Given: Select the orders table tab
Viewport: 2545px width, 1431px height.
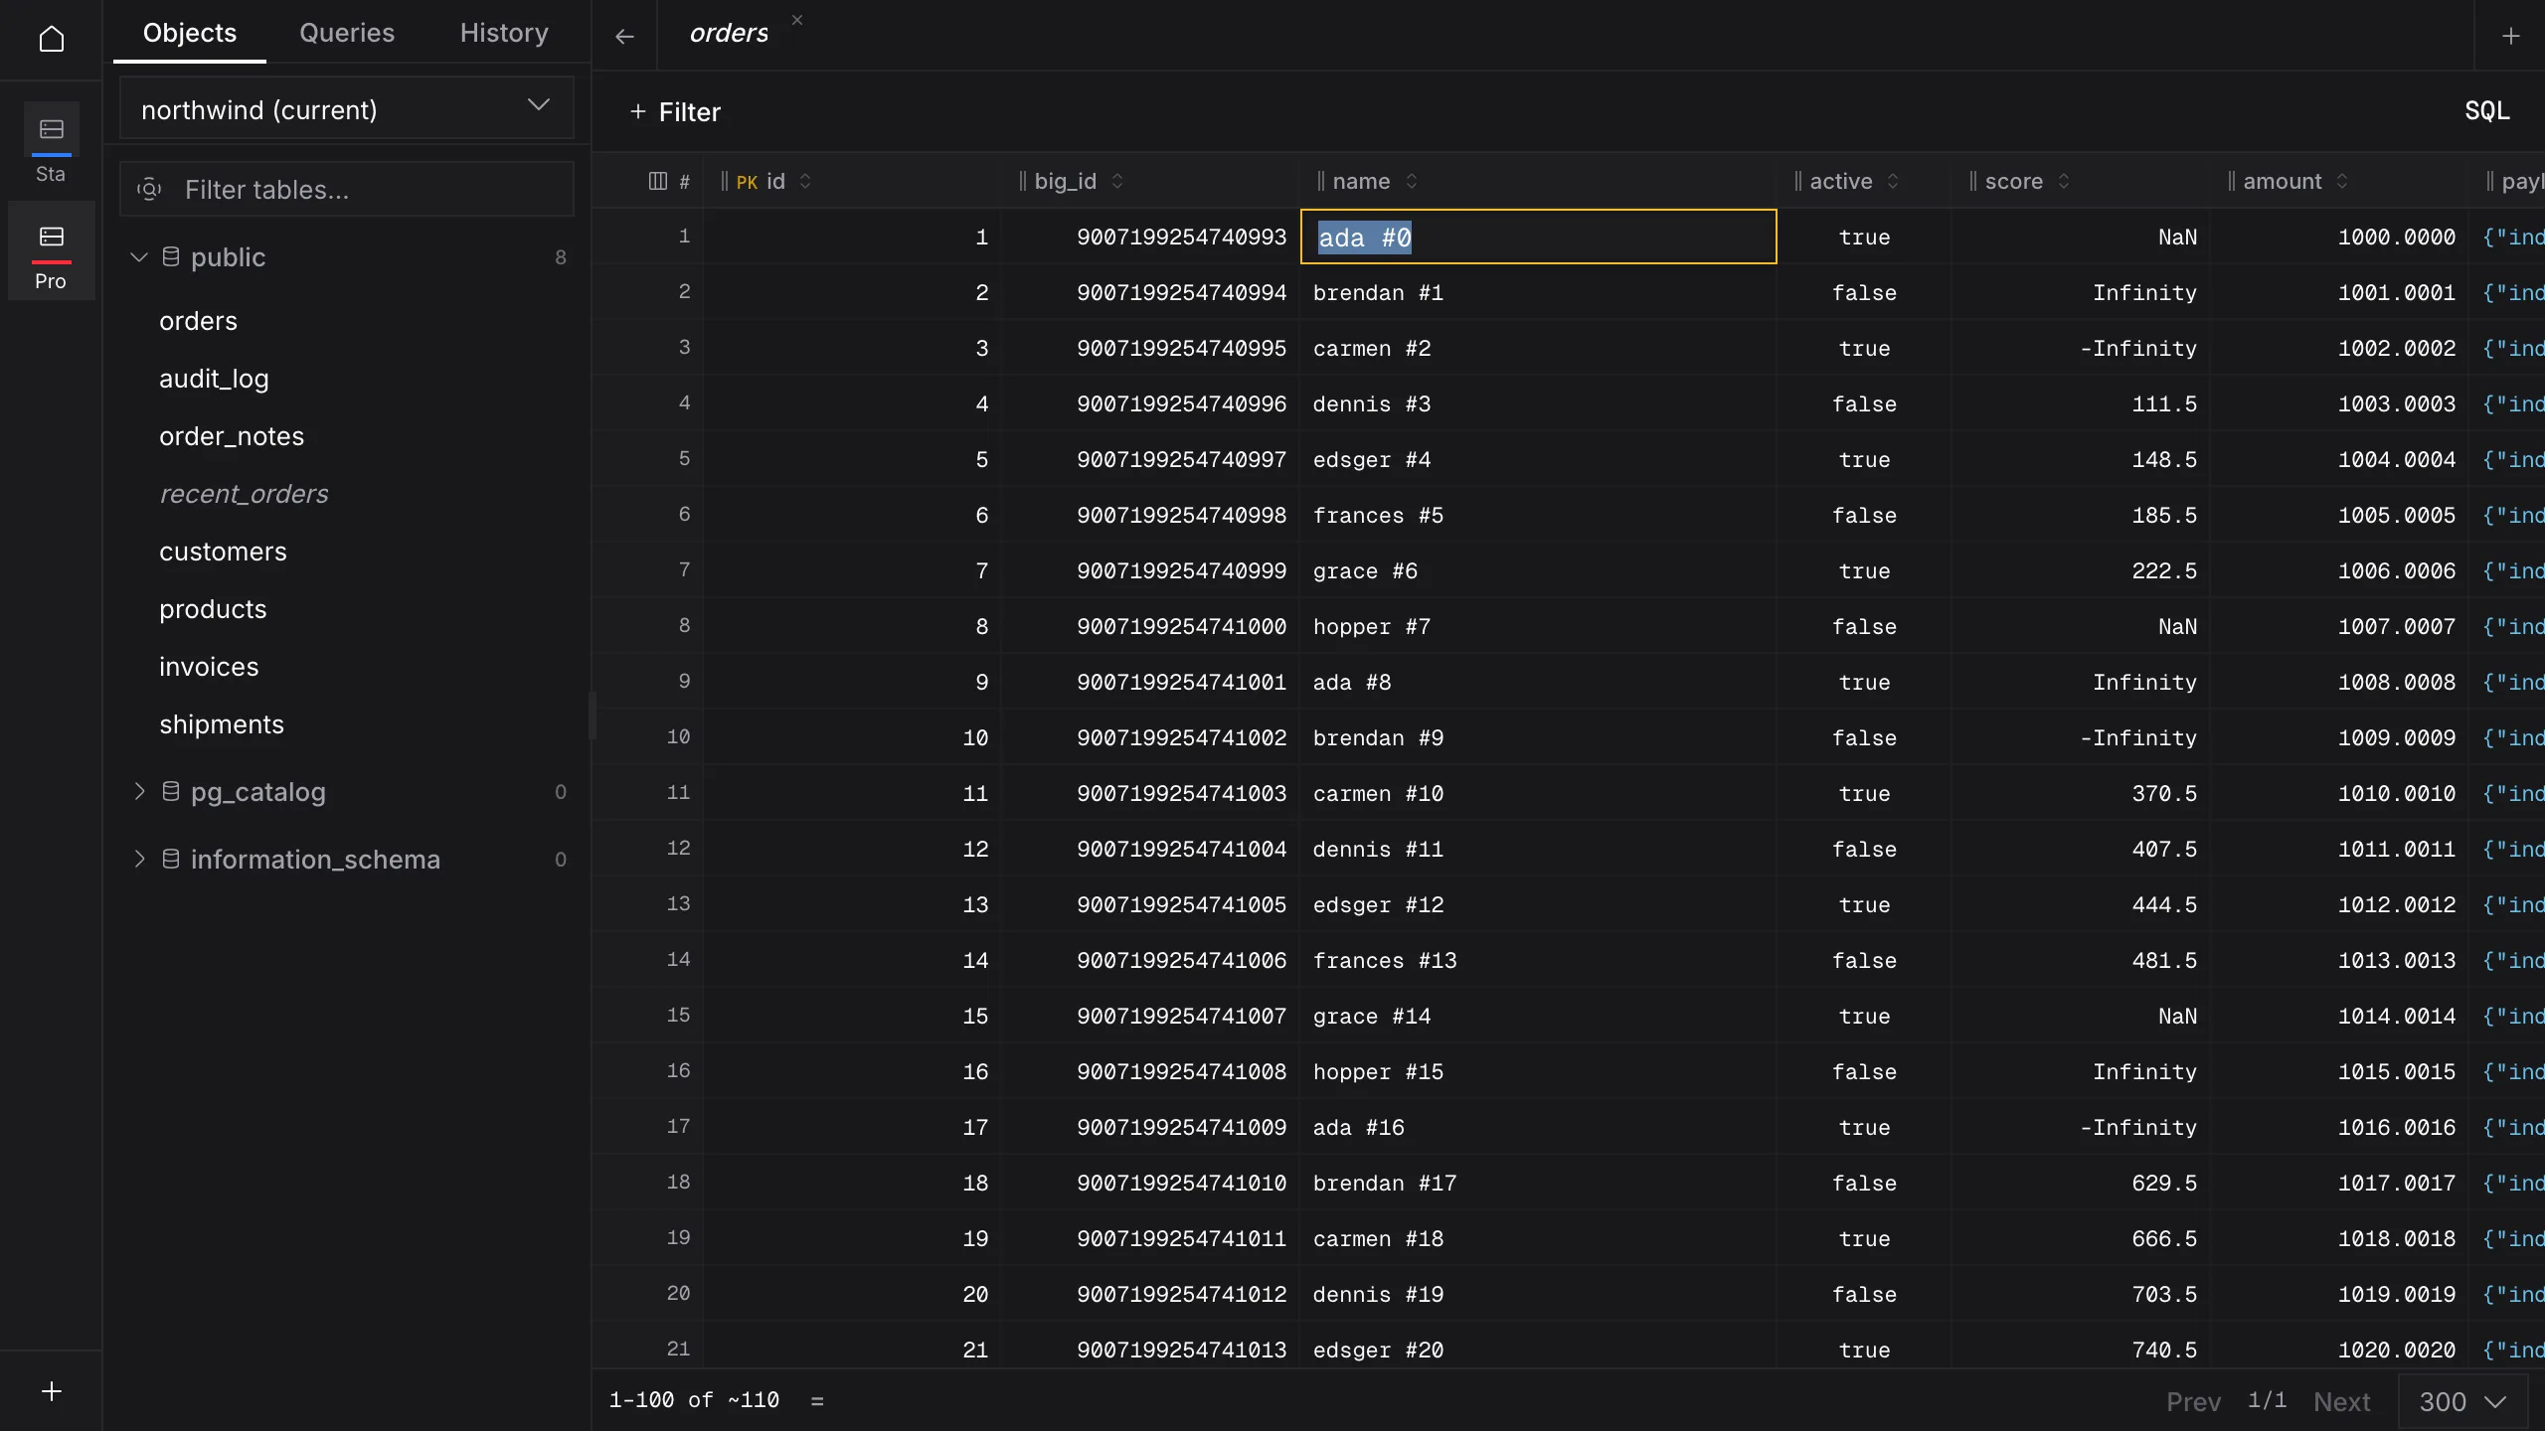Looking at the screenshot, I should click(x=729, y=35).
